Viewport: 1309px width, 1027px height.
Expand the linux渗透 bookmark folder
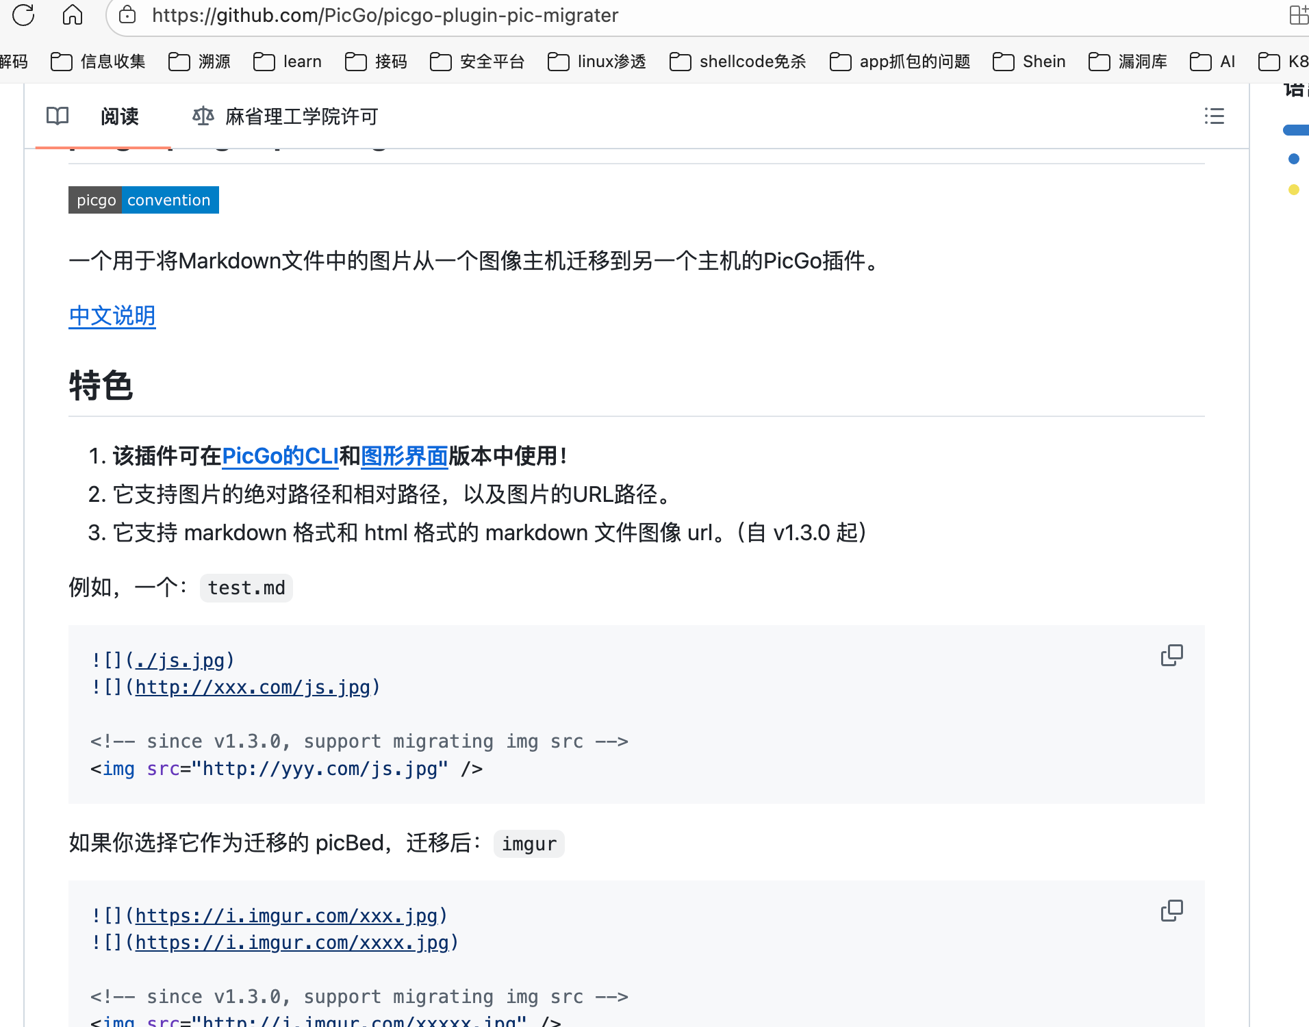click(597, 62)
